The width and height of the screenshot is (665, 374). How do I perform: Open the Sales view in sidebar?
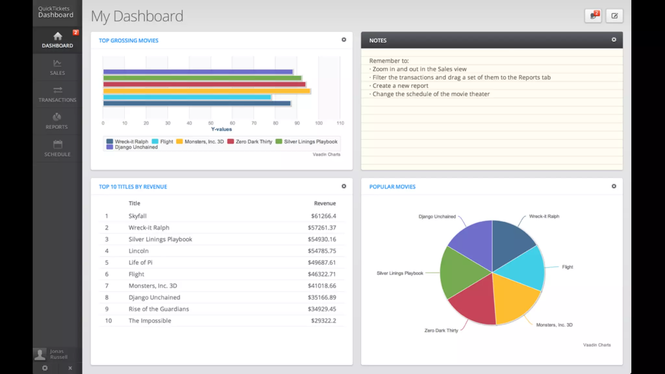57,67
